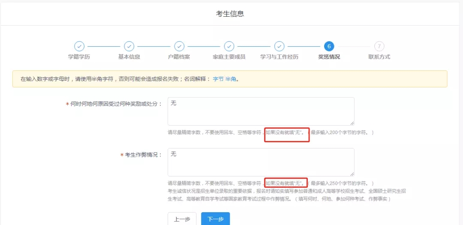
Task: Select the 基本信息 step label
Action: (129, 57)
